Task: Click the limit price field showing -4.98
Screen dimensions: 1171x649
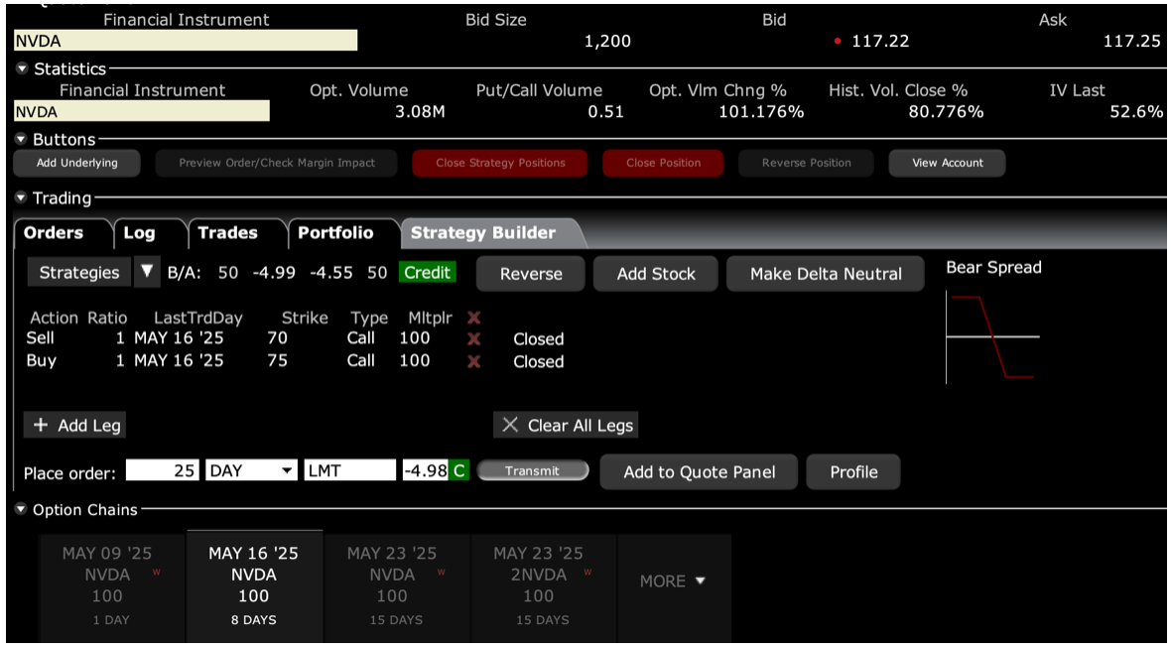Action: (x=425, y=470)
